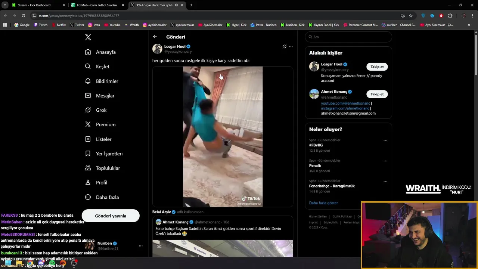Click Daha fazla göster link
This screenshot has height=269, width=478.
(x=323, y=203)
